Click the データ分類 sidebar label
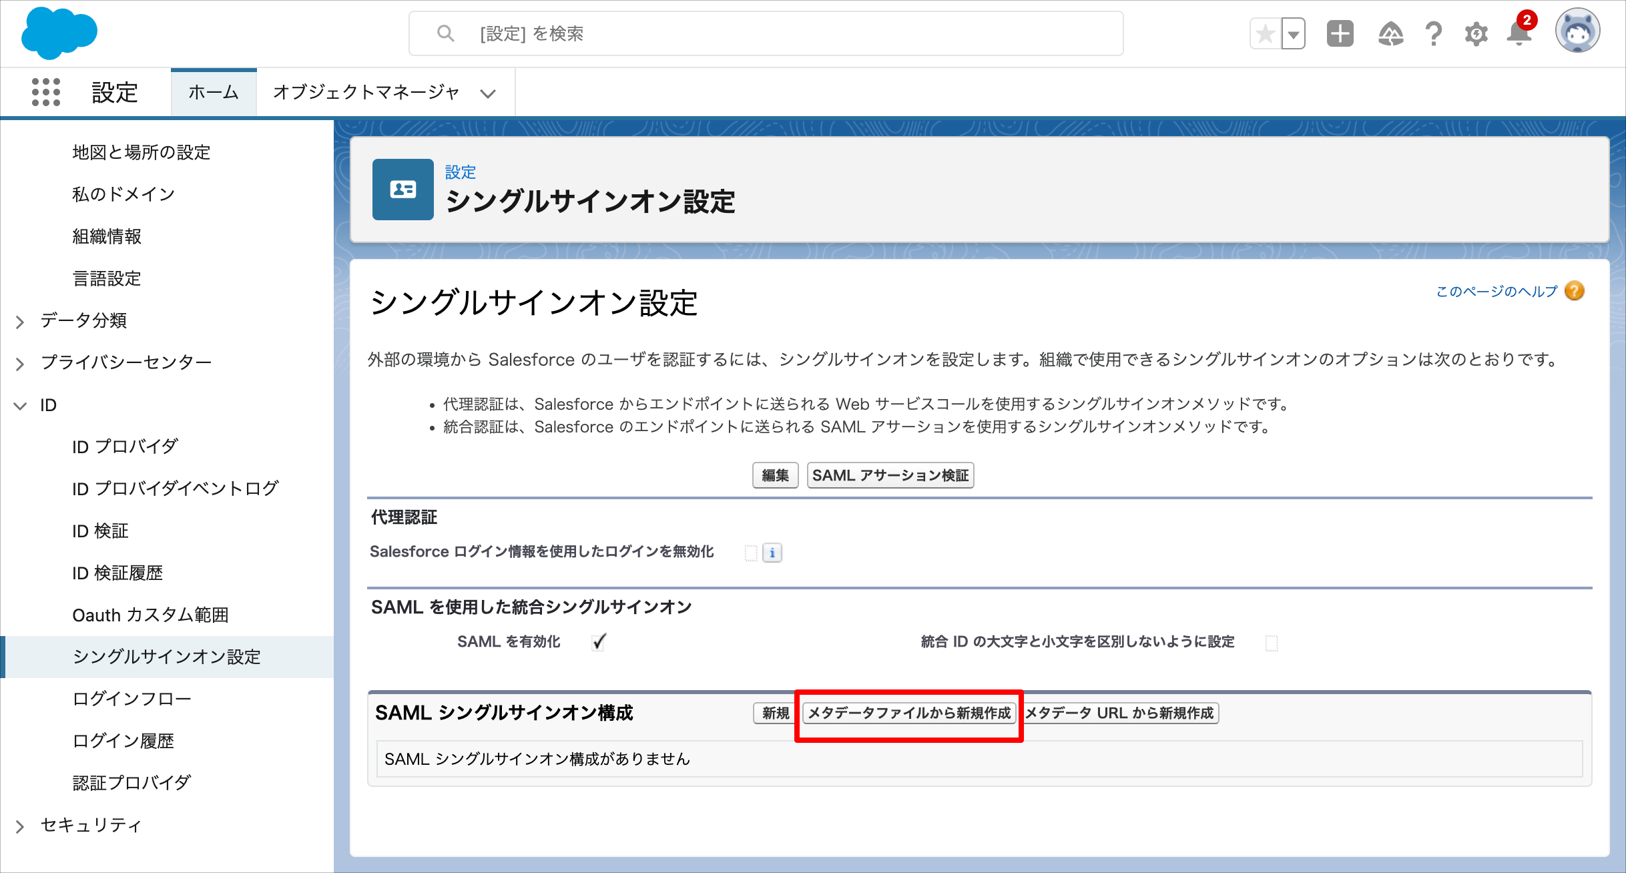1626x873 pixels. click(x=83, y=320)
